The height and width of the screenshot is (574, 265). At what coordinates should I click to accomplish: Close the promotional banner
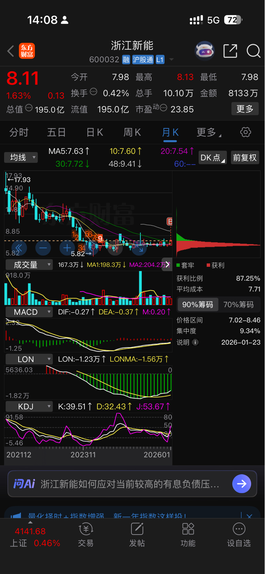point(249,516)
